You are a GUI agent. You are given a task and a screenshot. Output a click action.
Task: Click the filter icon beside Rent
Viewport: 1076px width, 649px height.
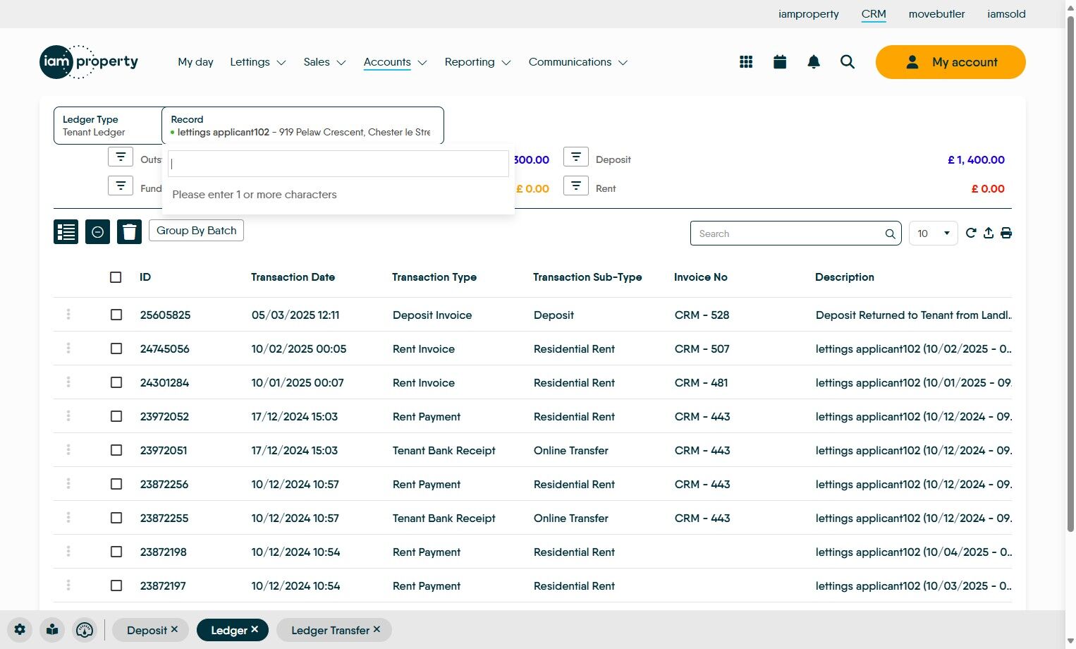pyautogui.click(x=576, y=186)
